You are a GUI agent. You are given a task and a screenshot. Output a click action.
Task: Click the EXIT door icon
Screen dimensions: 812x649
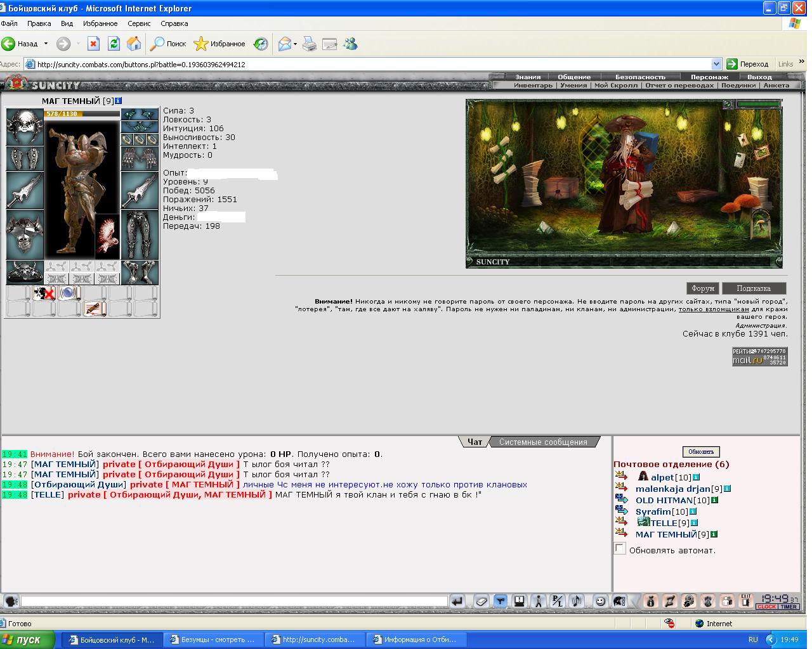click(746, 601)
